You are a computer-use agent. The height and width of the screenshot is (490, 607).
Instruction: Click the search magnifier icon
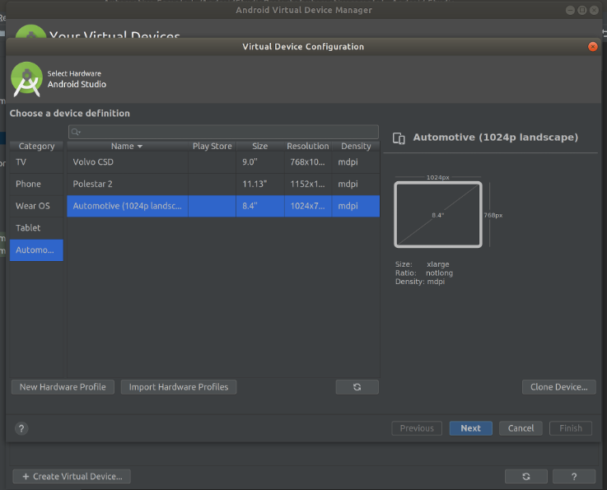click(76, 132)
